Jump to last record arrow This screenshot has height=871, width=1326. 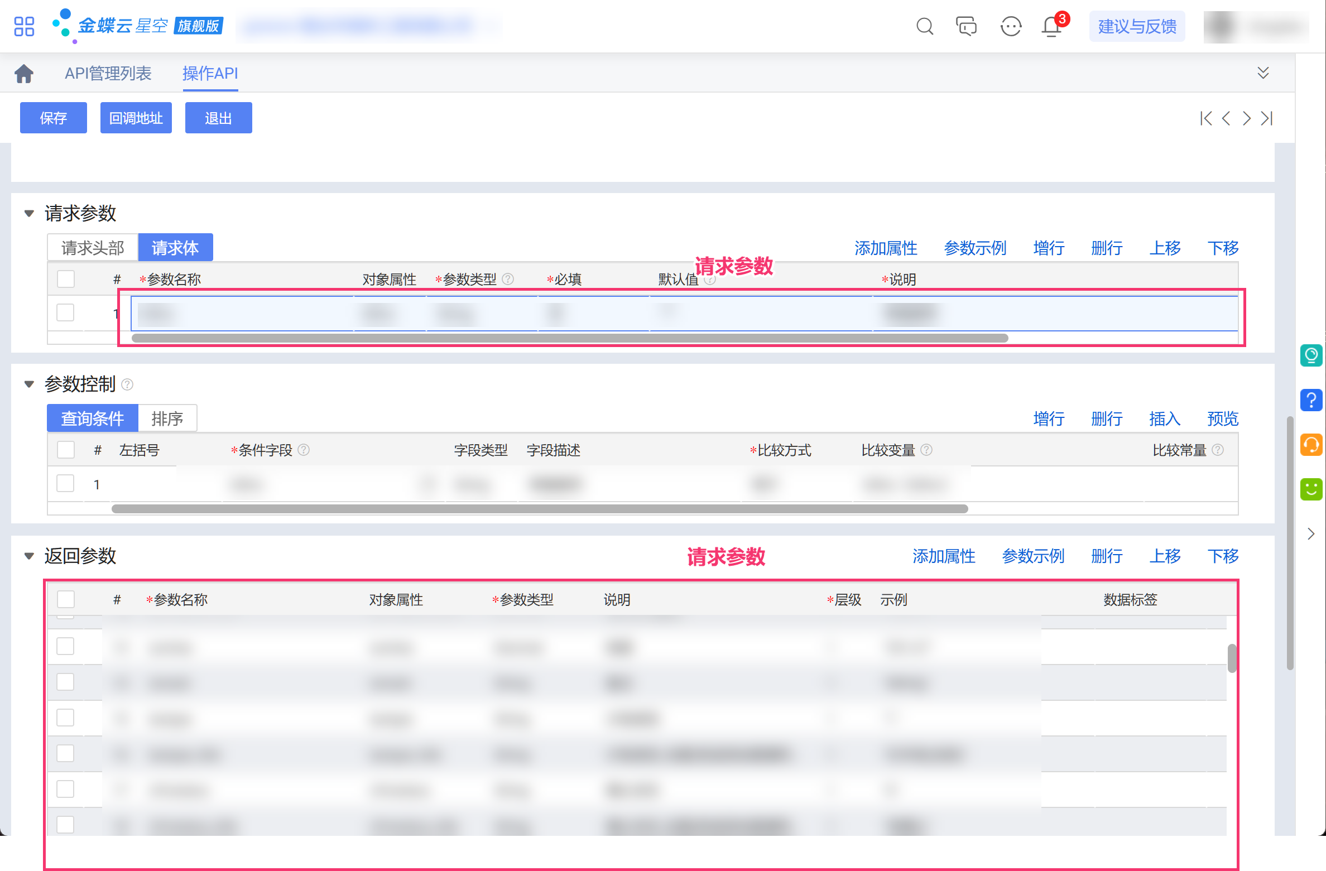1267,118
